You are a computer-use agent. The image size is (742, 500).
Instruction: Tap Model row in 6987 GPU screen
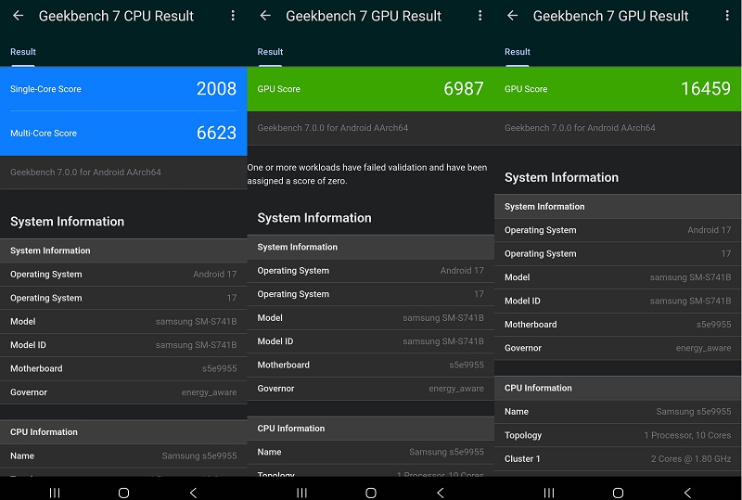click(x=370, y=317)
